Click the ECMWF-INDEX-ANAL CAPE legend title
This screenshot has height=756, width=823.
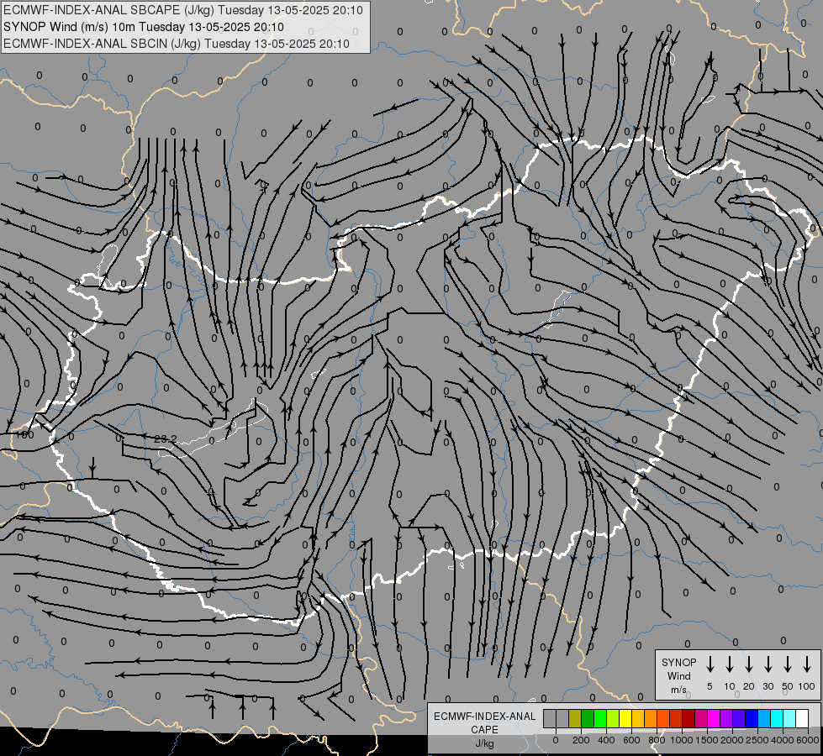(x=484, y=722)
